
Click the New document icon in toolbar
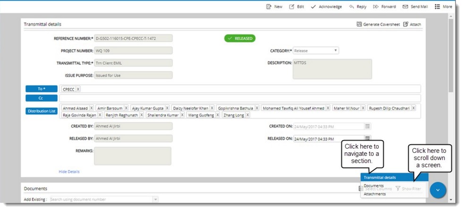point(269,7)
